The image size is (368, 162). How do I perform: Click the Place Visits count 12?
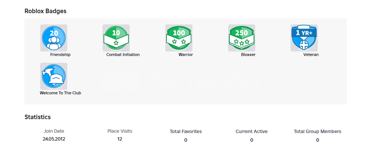(x=120, y=139)
